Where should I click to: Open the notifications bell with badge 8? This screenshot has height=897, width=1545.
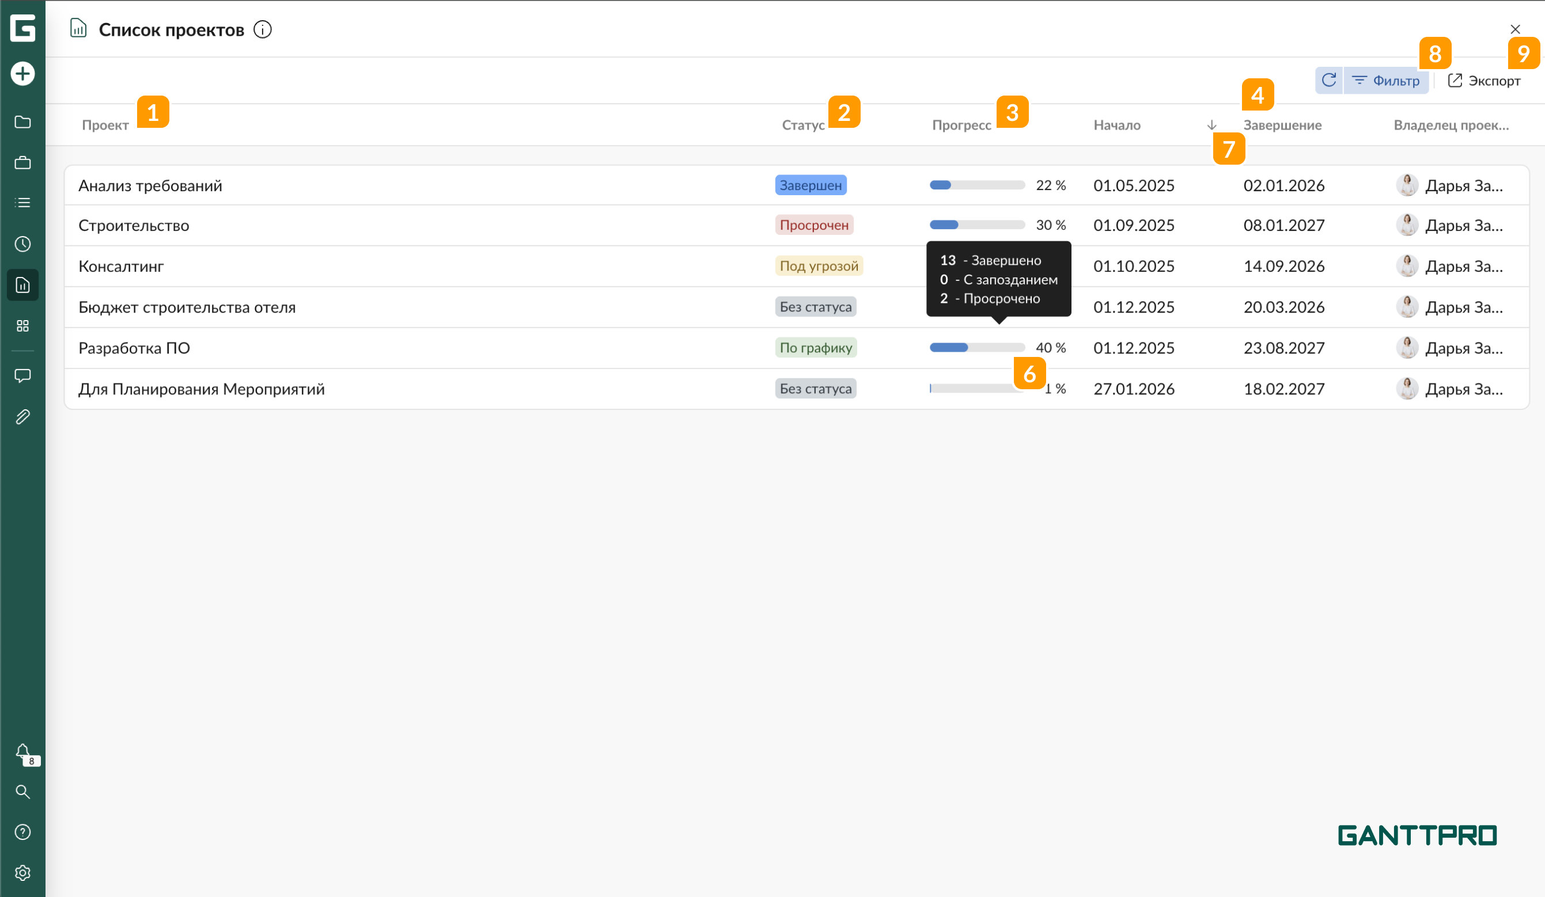[23, 752]
